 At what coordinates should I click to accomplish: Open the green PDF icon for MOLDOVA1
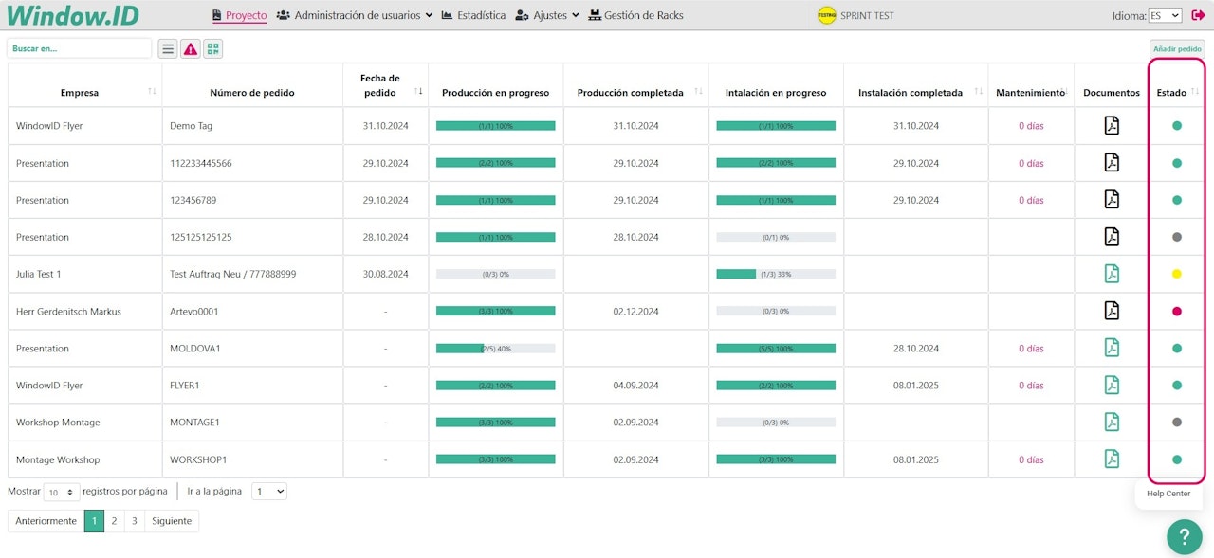click(1112, 349)
